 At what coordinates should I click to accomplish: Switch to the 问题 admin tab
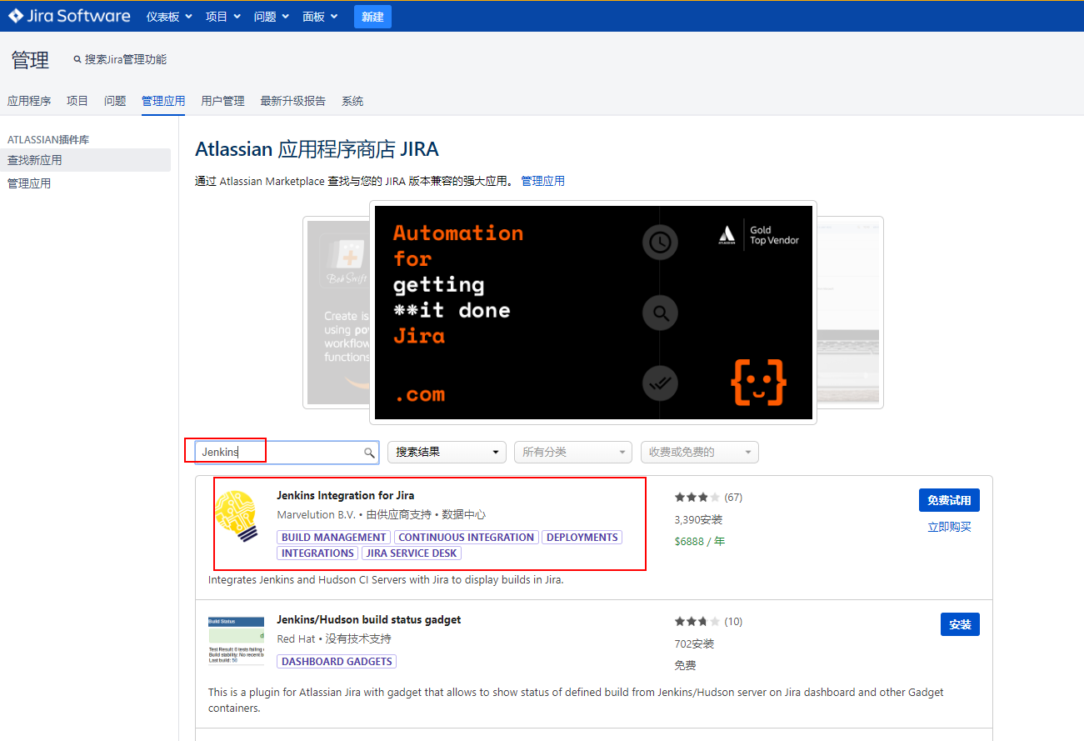coord(115,101)
